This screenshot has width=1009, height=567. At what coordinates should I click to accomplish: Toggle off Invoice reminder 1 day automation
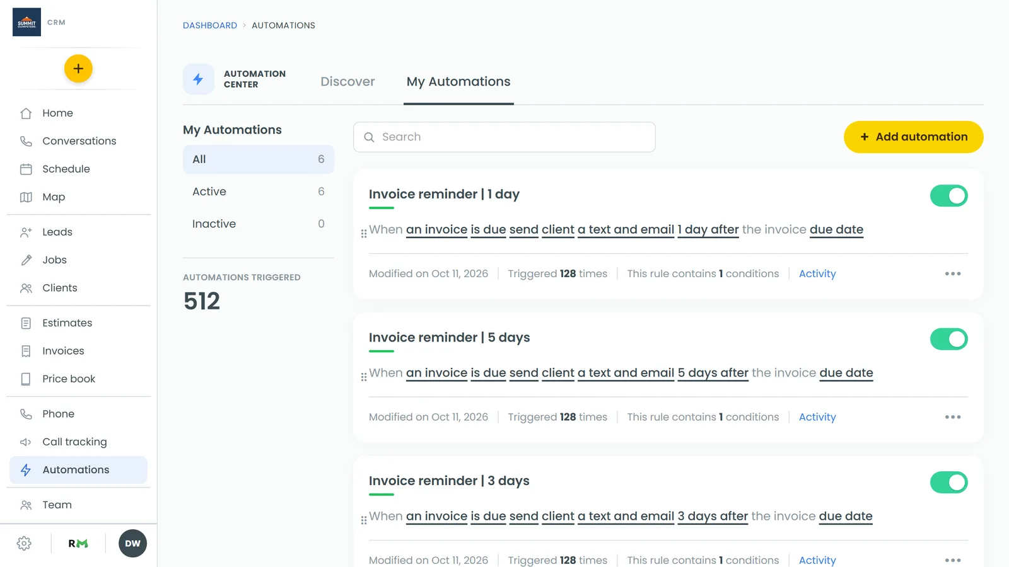point(948,196)
